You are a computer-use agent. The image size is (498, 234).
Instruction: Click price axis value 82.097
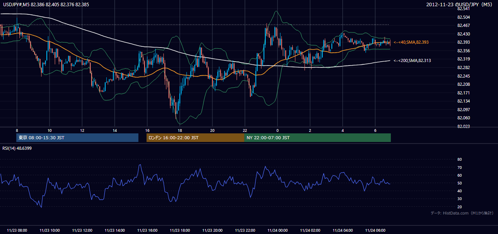463,110
